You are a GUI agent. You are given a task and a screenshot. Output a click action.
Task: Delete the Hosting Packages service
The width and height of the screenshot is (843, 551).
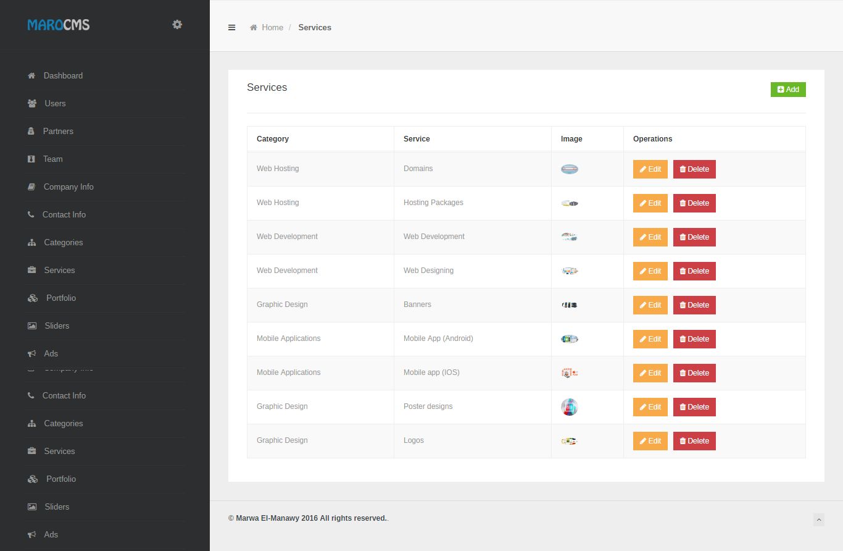694,203
